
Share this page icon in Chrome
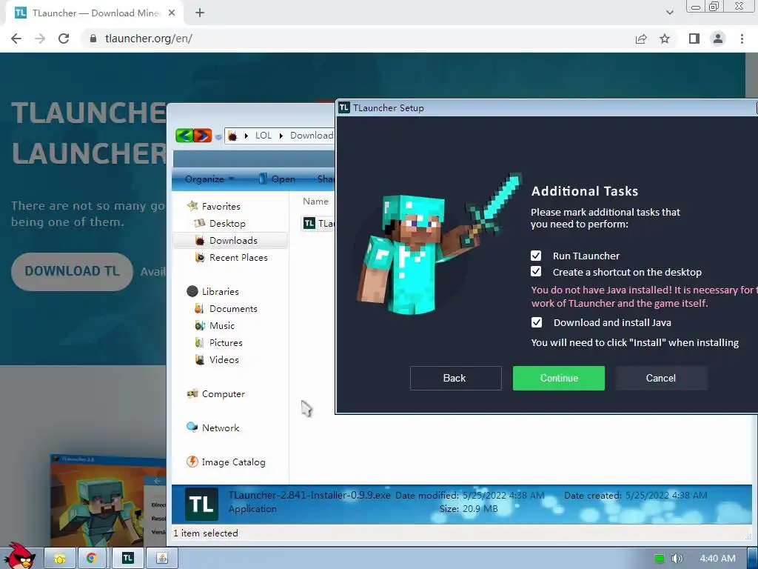pos(641,39)
